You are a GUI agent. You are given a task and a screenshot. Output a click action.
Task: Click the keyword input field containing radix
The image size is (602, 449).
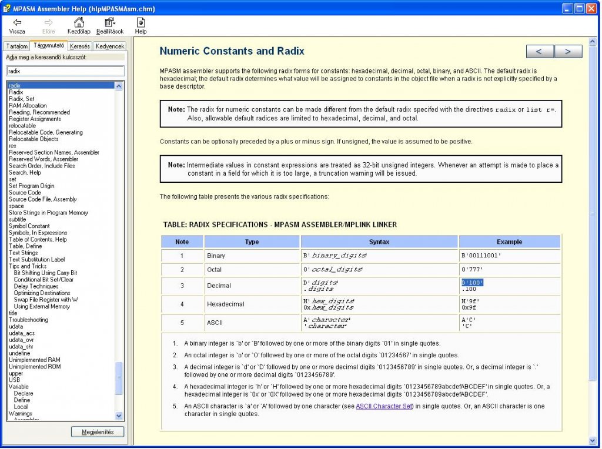coord(65,71)
